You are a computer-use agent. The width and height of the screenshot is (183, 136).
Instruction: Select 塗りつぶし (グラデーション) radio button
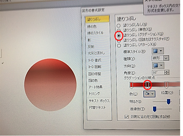119,35
